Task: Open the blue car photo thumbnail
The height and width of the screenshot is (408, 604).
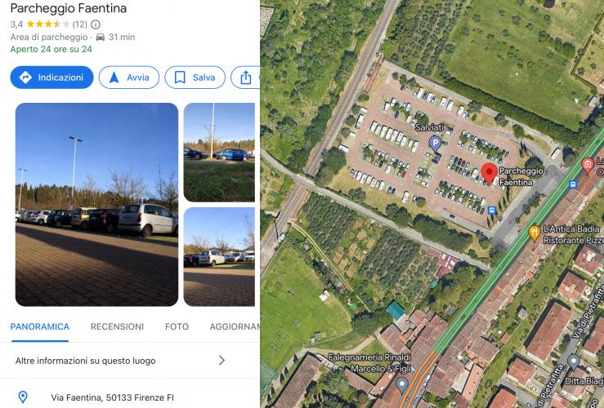Action: 219,153
